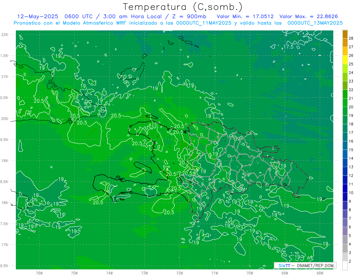The width and height of the screenshot is (359, 277).
Task: Click the color scale label "13"
Action: pos(351,167)
